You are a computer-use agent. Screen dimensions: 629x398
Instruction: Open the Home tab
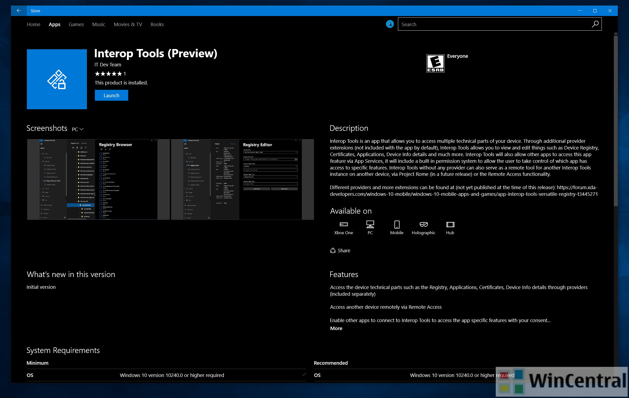(x=34, y=25)
